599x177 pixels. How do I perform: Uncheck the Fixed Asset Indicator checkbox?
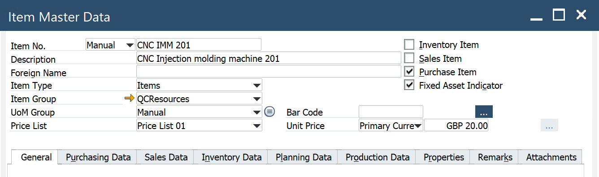(x=409, y=85)
